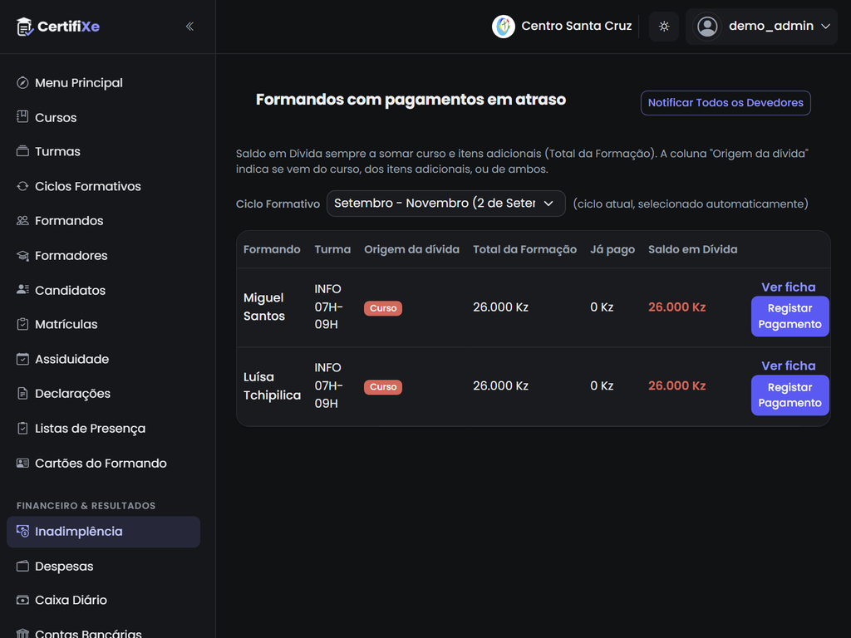Viewport: 851px width, 638px height.
Task: Click the Centro Santa Cruz name
Action: coord(577,26)
